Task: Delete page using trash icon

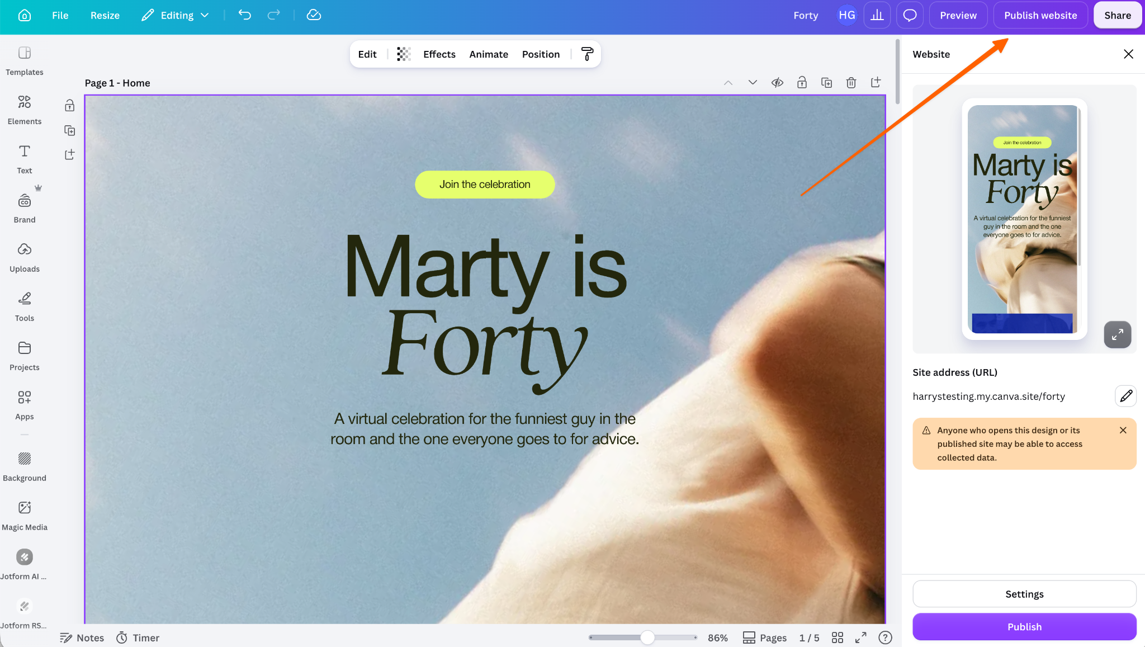Action: click(x=851, y=83)
